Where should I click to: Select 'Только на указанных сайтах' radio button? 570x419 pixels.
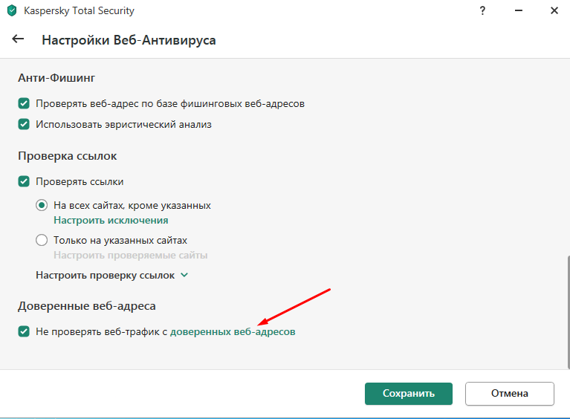coord(42,240)
